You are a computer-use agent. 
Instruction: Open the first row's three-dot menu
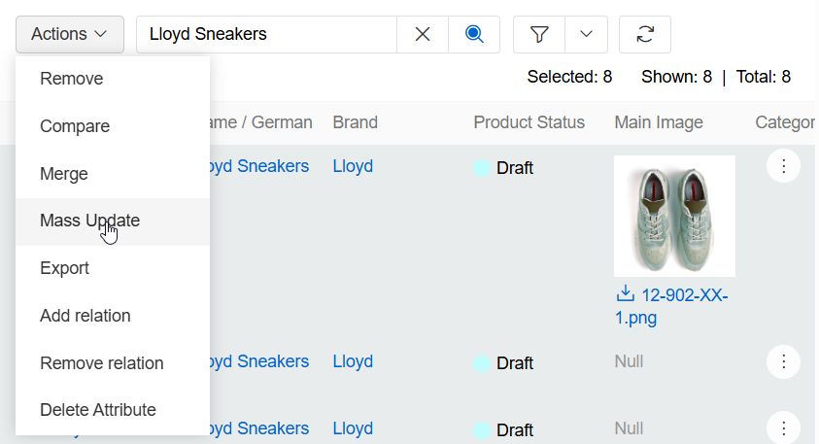pos(783,166)
